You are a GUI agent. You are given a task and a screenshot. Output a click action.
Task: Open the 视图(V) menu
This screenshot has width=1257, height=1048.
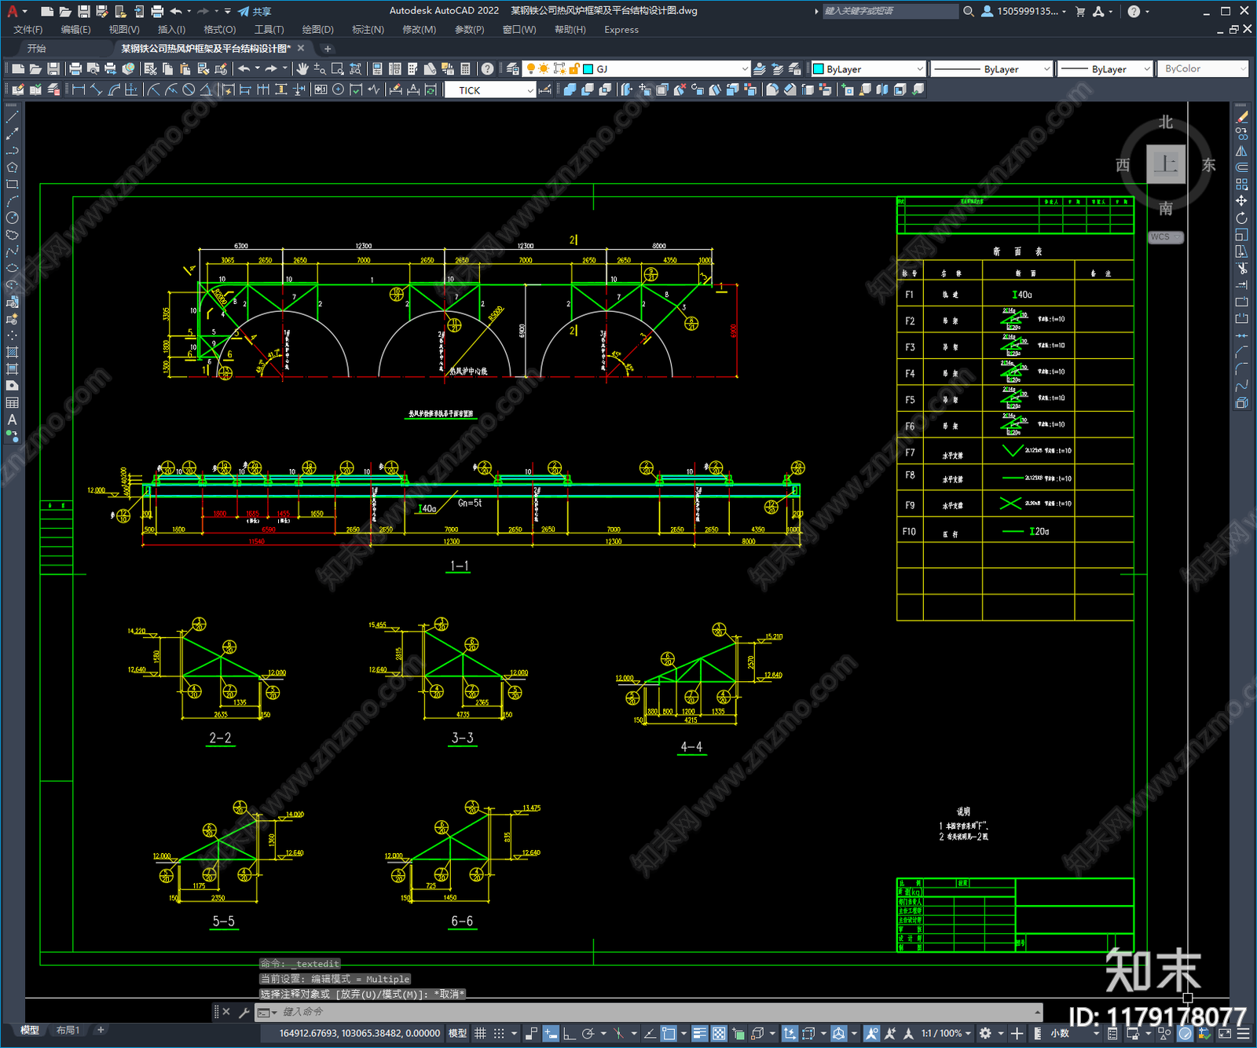(x=124, y=30)
